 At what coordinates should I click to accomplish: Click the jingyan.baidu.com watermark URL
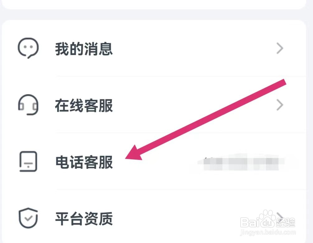pyautogui.click(x=268, y=232)
